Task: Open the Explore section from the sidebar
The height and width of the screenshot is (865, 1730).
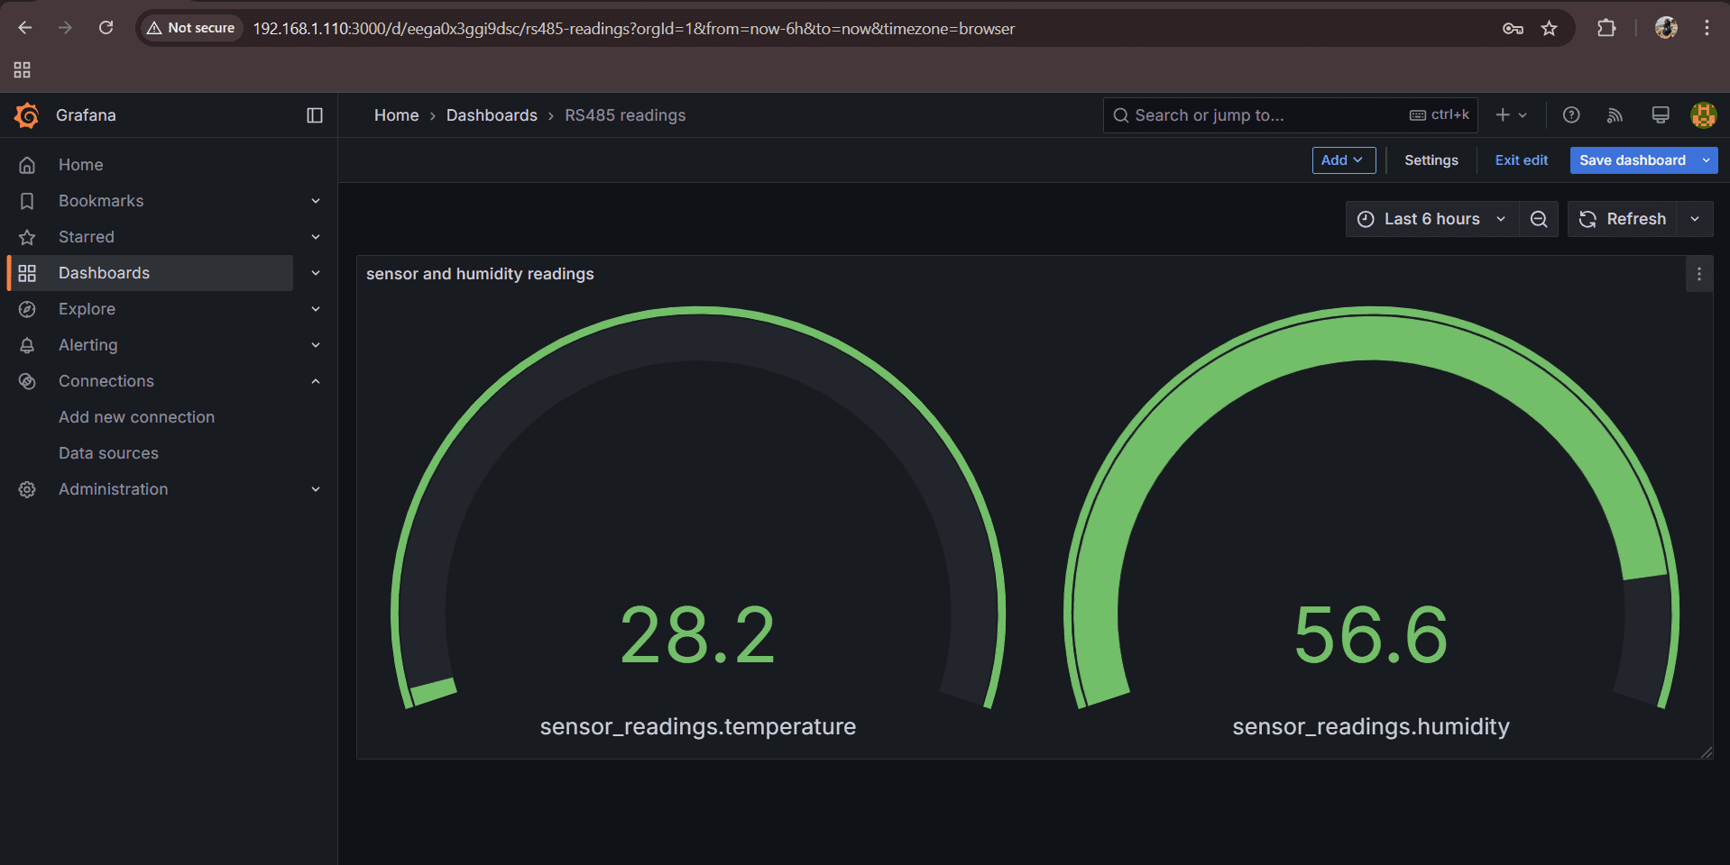Action: pos(87,308)
